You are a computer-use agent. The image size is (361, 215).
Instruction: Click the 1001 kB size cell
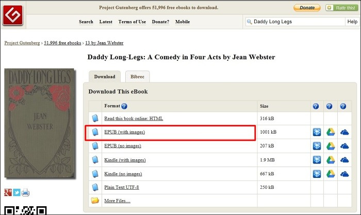point(284,132)
